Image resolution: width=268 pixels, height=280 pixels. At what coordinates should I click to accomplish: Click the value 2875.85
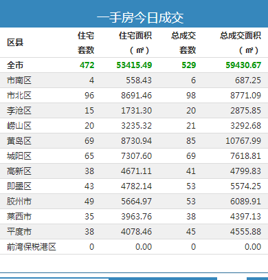246,111
